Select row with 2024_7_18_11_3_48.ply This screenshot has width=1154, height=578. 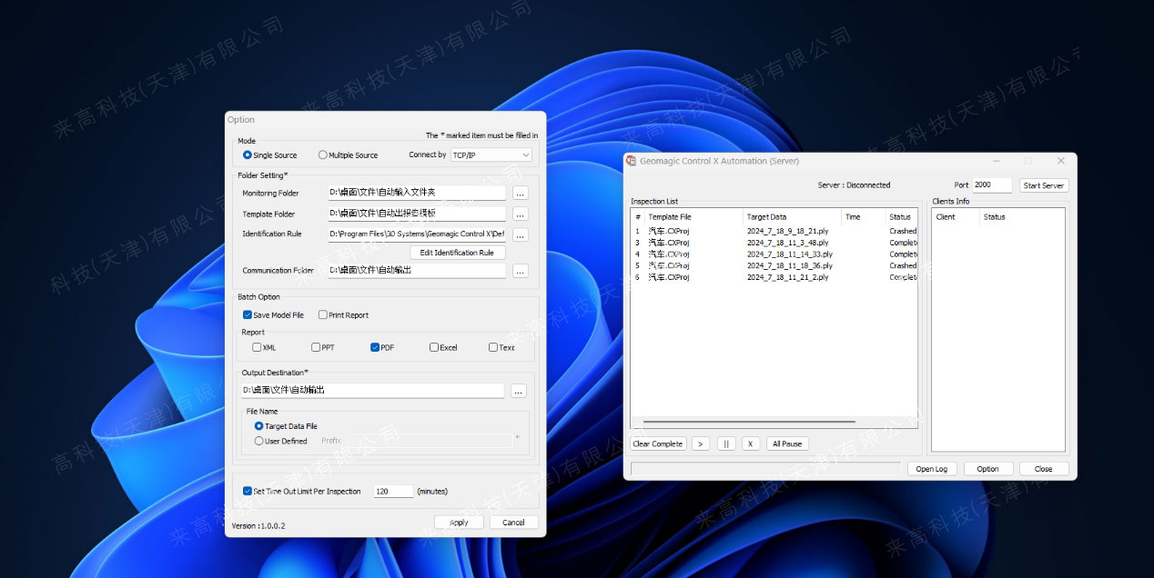774,243
